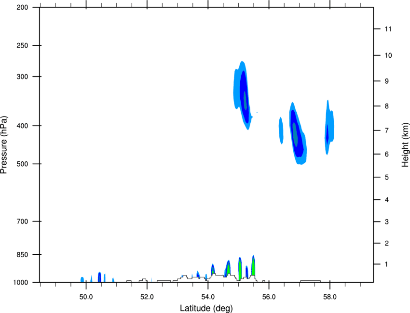Click the 8 km height label
The width and height of the screenshot is (410, 313).
tap(387, 106)
